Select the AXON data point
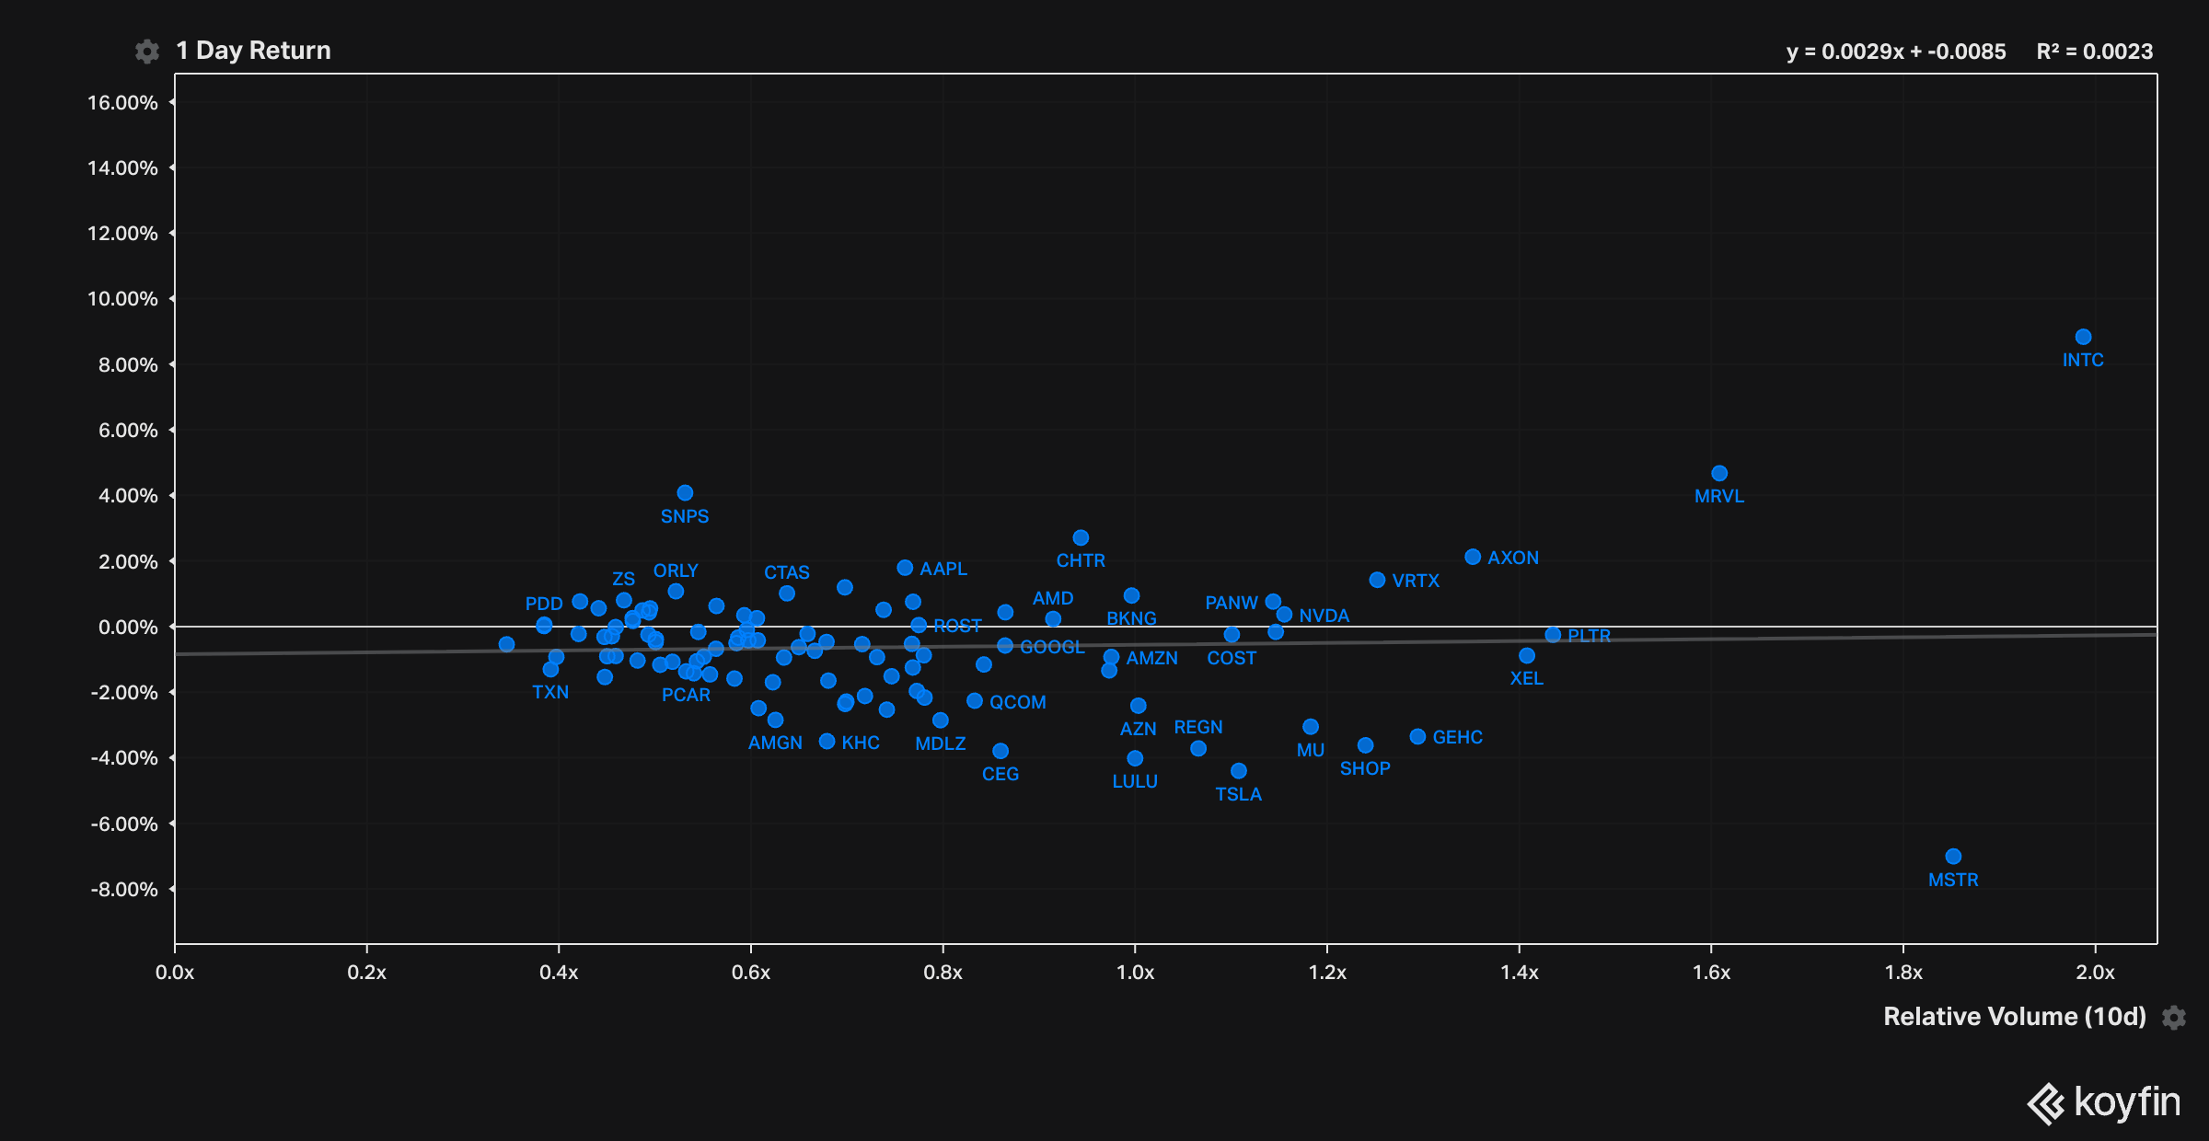This screenshot has width=2209, height=1141. pyautogui.click(x=1473, y=557)
